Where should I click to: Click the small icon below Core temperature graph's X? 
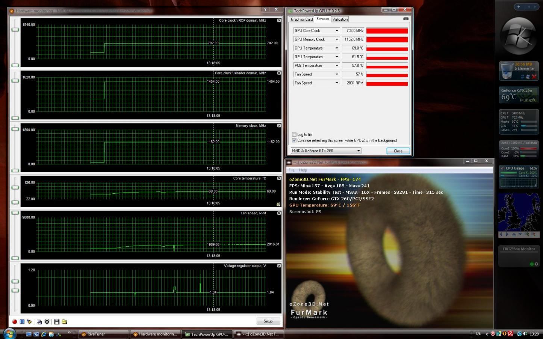tap(278, 204)
